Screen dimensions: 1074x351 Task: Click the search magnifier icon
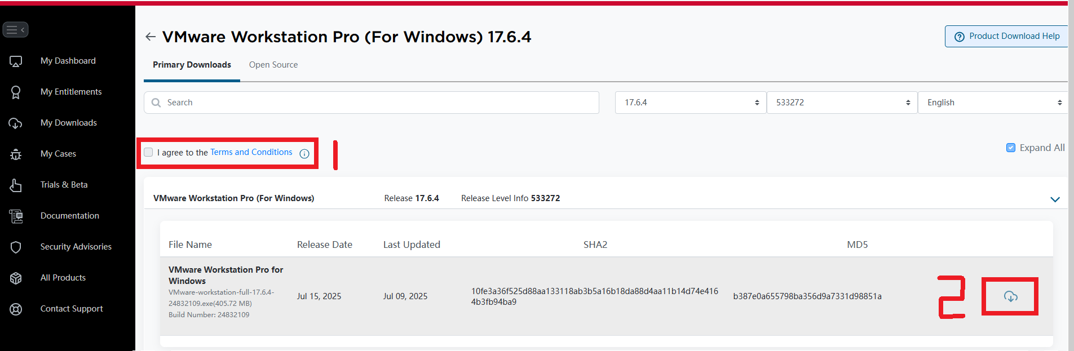pyautogui.click(x=156, y=103)
